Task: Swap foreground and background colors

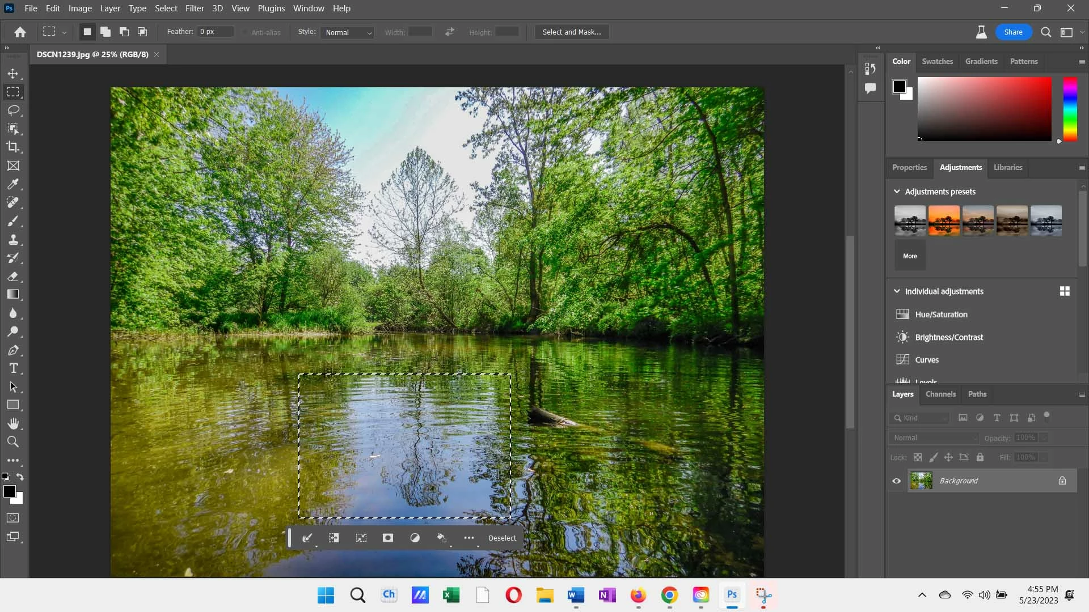Action: pos(20,477)
